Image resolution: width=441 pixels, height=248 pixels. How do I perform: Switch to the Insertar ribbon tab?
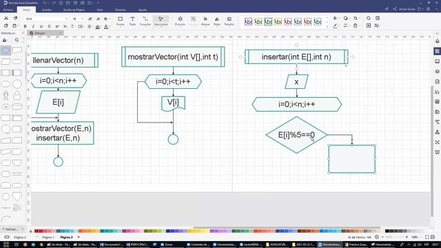pyautogui.click(x=47, y=10)
